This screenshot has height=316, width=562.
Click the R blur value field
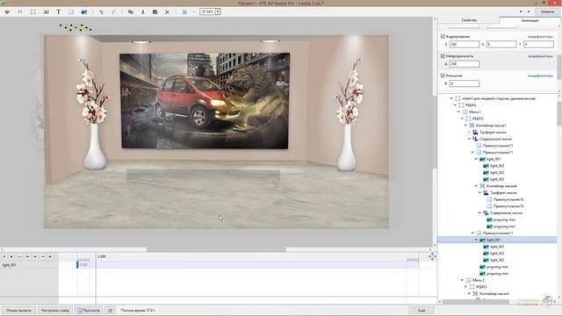pyautogui.click(x=465, y=83)
